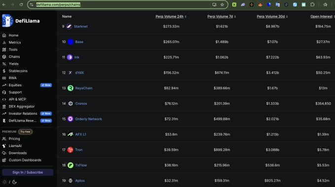Click the AFX L1 logo icon

tap(70, 134)
